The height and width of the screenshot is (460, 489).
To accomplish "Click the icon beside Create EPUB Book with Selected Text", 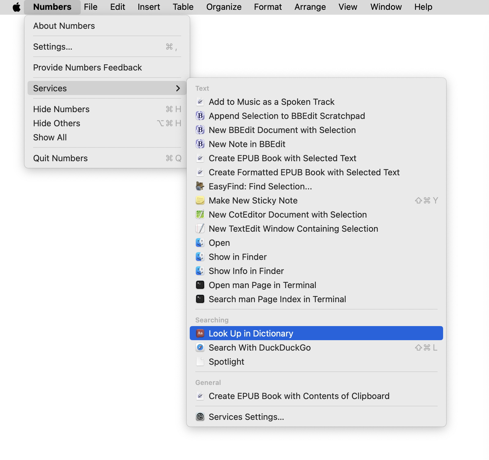I will click(x=200, y=158).
